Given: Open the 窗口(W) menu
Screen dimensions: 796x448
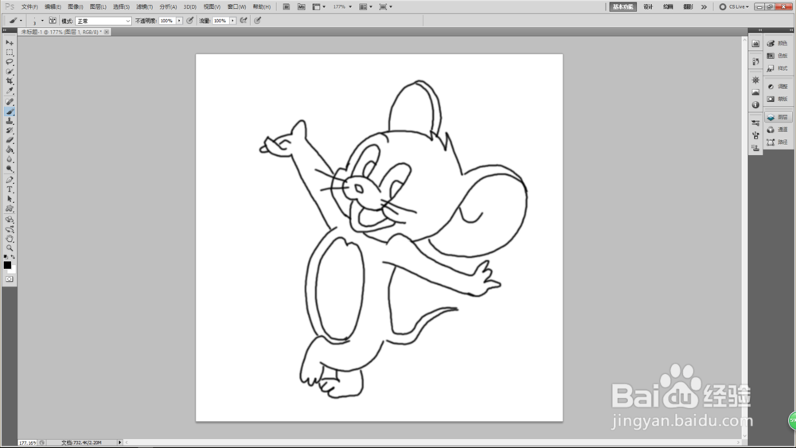Looking at the screenshot, I should point(236,6).
